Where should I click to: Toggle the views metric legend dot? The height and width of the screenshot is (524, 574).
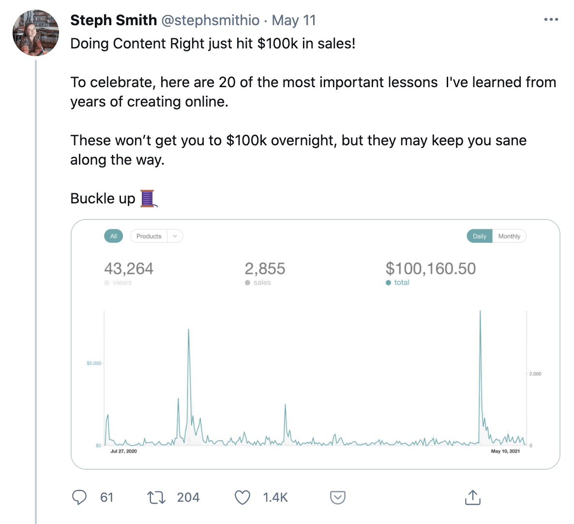[x=107, y=283]
